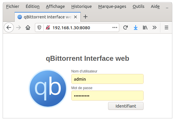Focus the Nom d'utilisateur field

click(x=107, y=79)
